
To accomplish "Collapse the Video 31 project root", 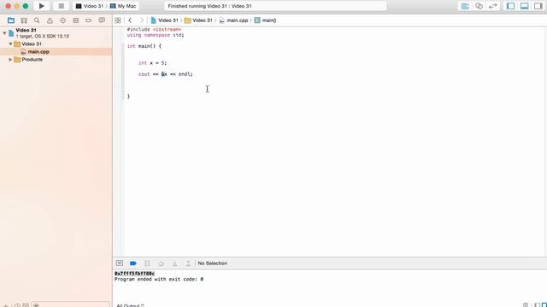I will [x=4, y=33].
